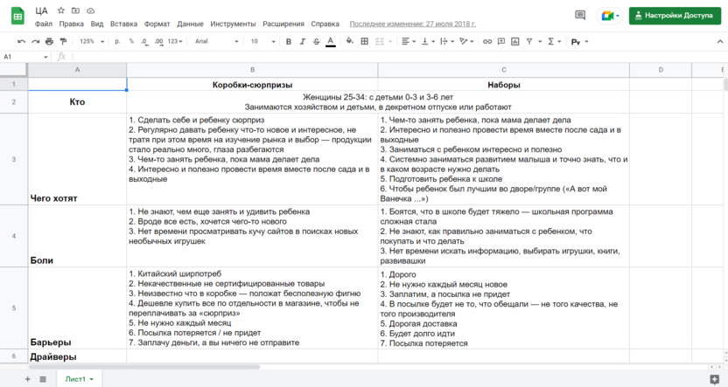Insert a chart from the toolbar
The width and height of the screenshot is (728, 387).
pos(514,41)
